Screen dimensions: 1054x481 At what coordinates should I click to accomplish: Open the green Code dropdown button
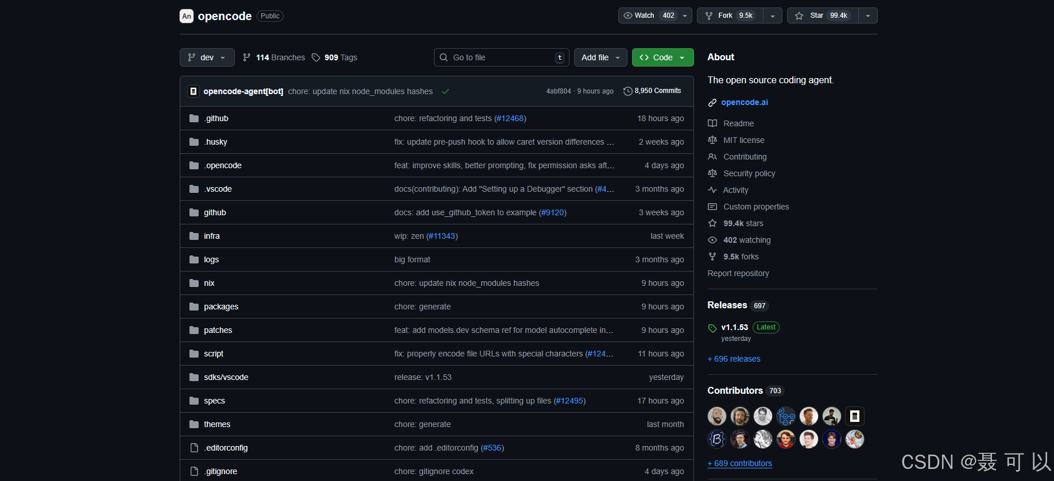662,57
